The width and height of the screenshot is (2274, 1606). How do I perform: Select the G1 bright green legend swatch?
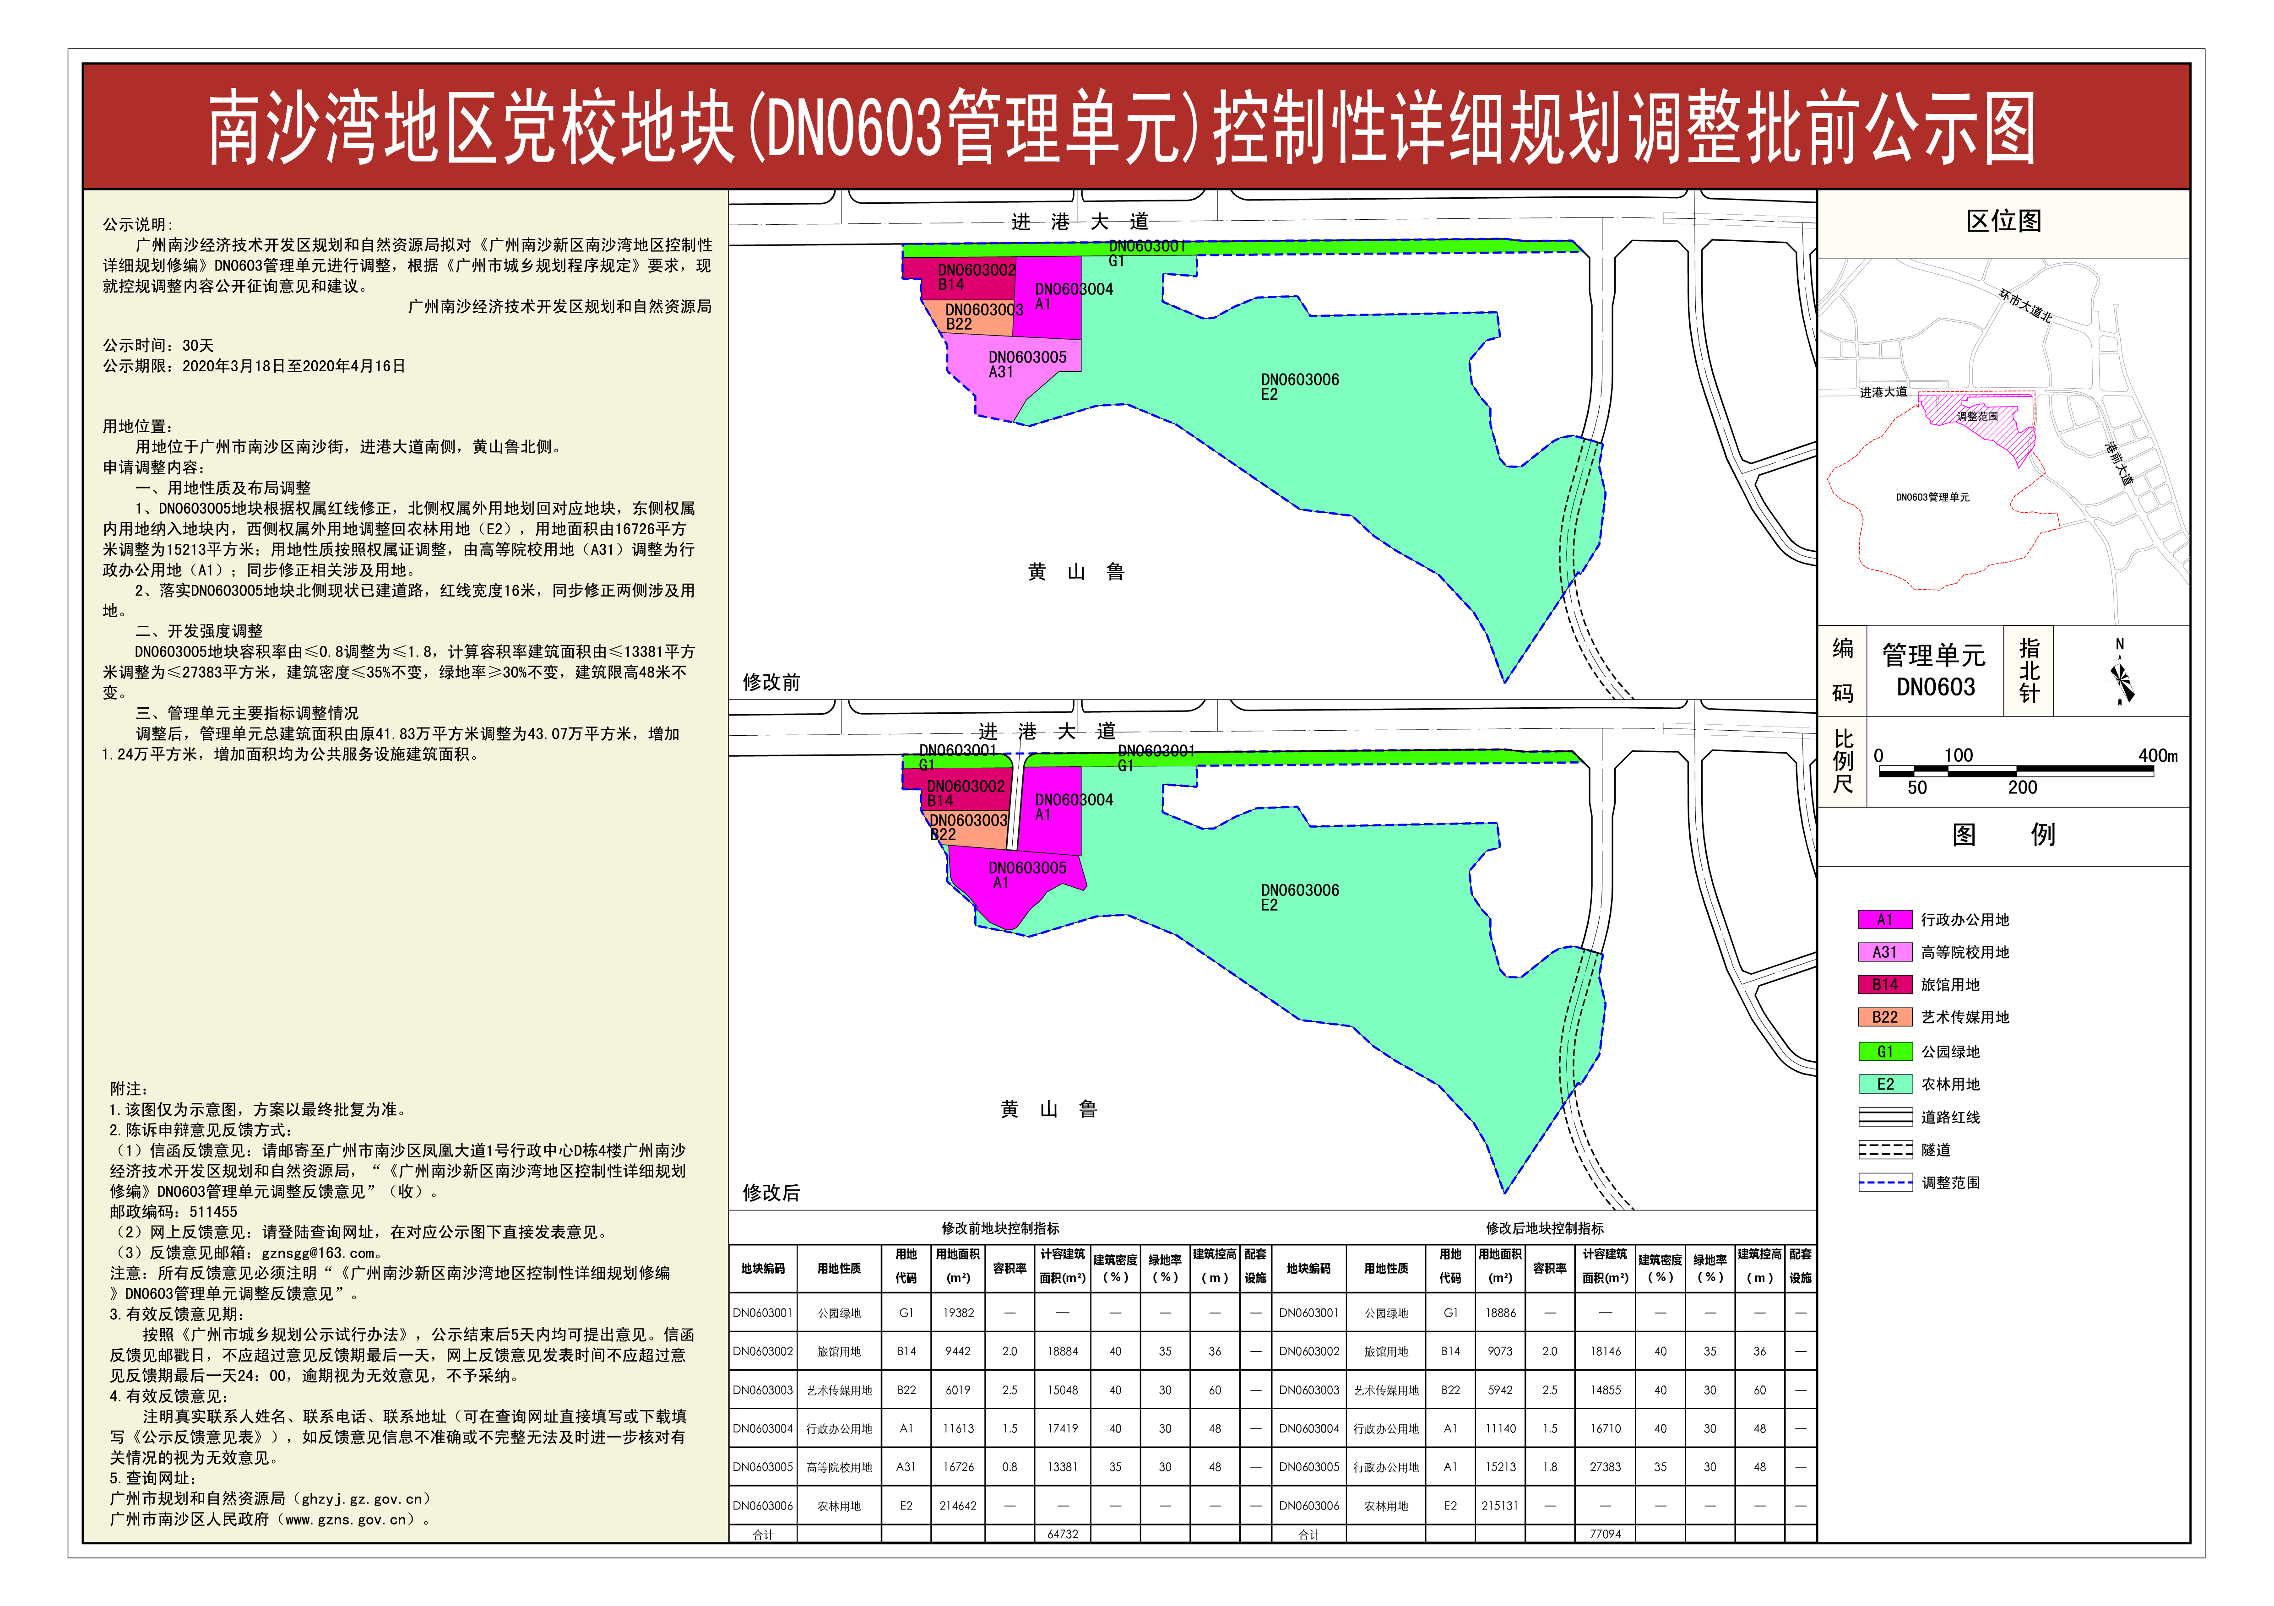(1885, 1052)
